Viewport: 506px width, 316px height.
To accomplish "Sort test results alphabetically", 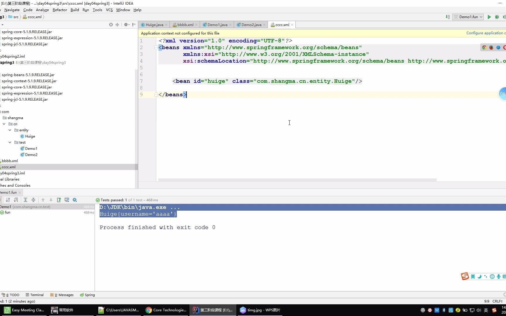I will click(x=8, y=200).
